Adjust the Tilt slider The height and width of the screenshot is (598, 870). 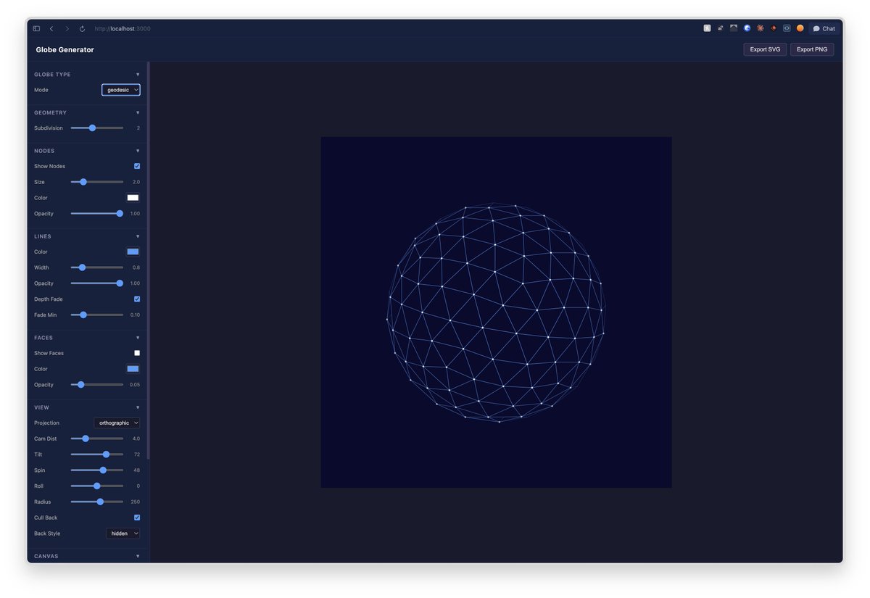(x=96, y=454)
